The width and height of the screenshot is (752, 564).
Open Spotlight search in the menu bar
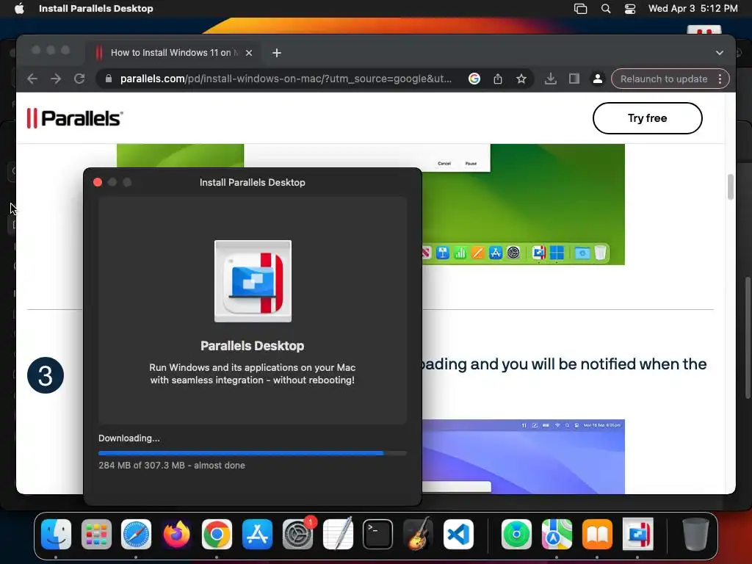606,9
